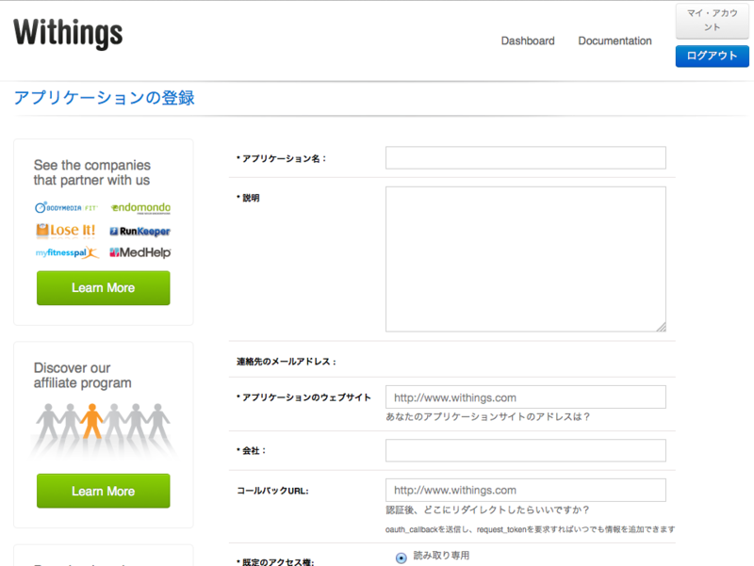Focus the コールバックURL input field

click(526, 490)
